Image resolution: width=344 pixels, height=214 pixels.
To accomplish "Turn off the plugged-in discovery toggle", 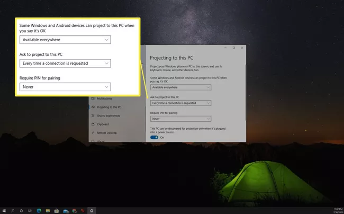I will (x=154, y=137).
